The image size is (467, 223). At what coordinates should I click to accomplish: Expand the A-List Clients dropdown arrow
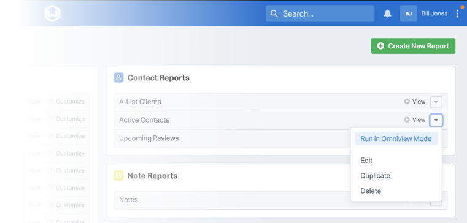436,102
